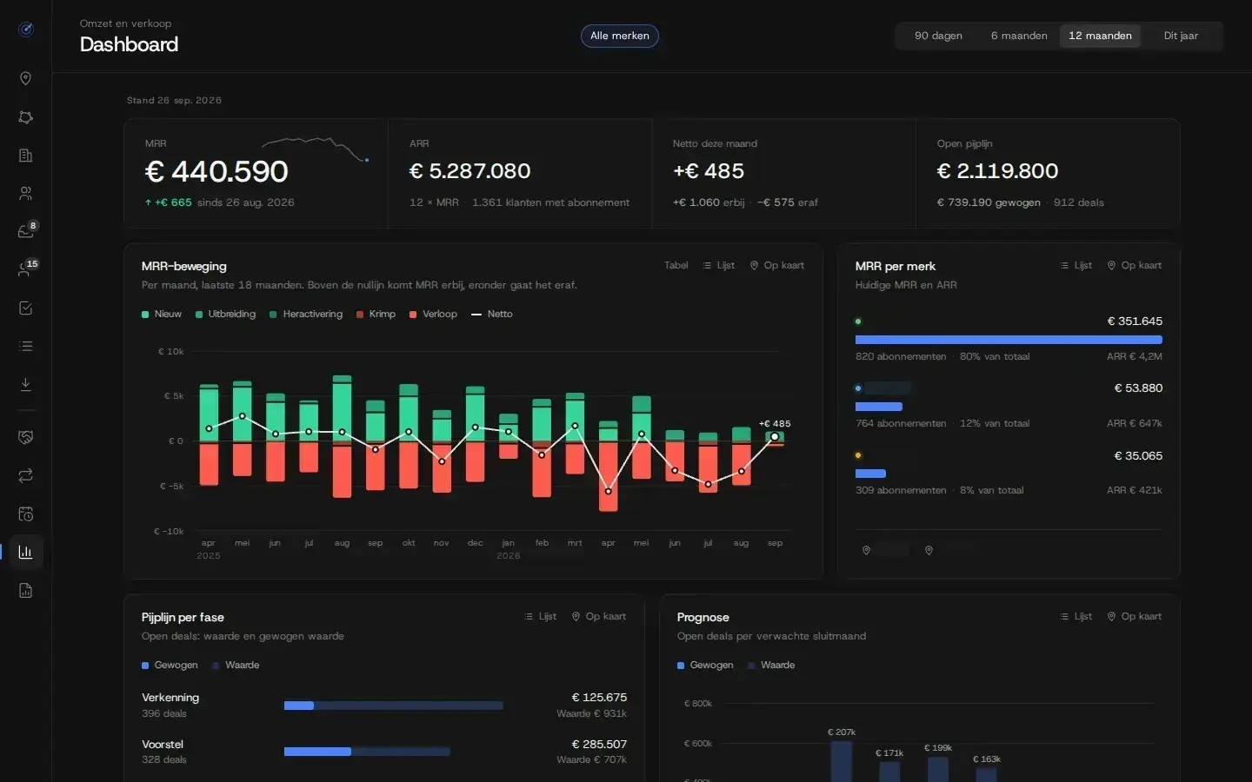Show Pijplijn per fase Op kaart
The image size is (1252, 782).
pos(599,616)
